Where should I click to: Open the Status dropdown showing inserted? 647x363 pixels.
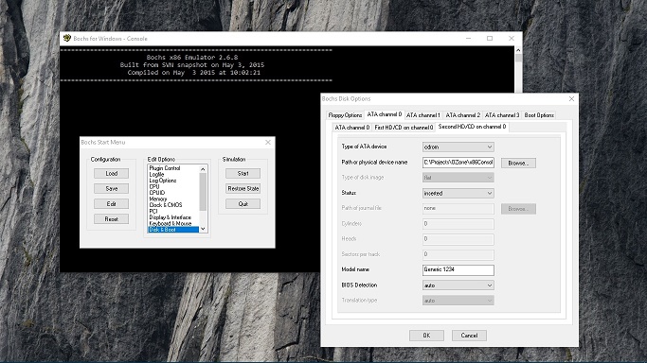coord(458,193)
